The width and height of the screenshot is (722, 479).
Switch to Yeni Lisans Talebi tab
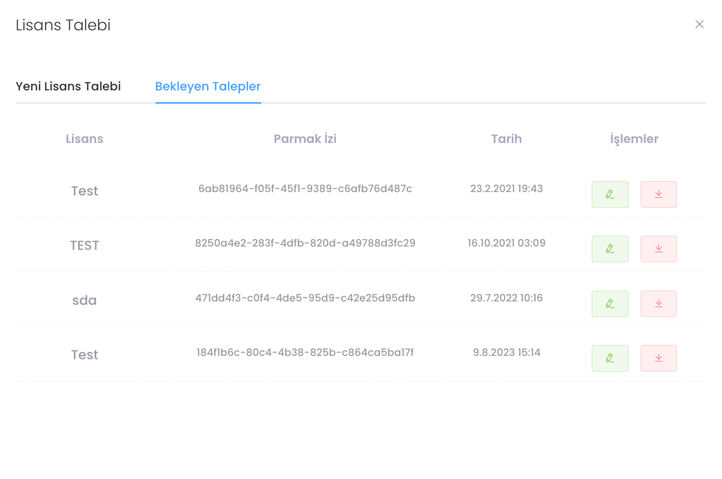pos(68,86)
